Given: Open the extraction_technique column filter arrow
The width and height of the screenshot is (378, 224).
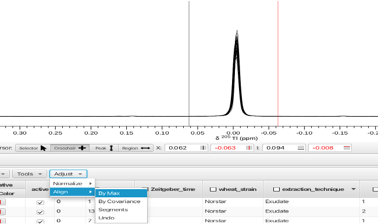Looking at the screenshot, I should point(354,189).
